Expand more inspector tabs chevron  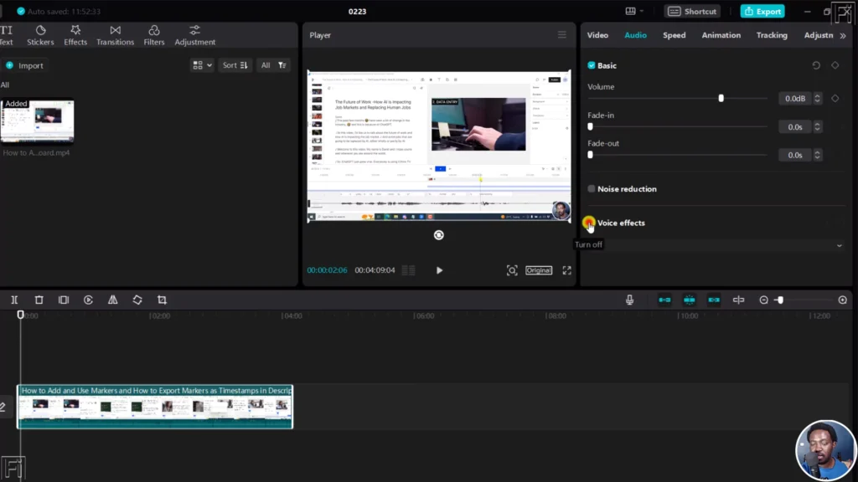coord(843,35)
